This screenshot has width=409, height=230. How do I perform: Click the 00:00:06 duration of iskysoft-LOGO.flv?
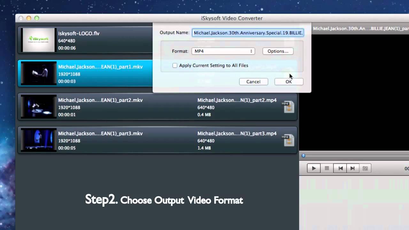coord(67,48)
